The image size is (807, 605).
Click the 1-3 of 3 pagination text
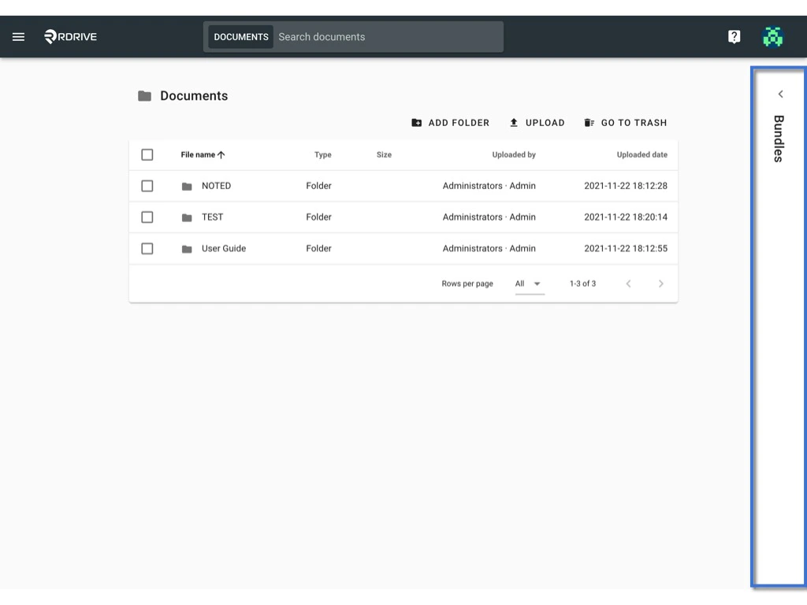(x=582, y=284)
